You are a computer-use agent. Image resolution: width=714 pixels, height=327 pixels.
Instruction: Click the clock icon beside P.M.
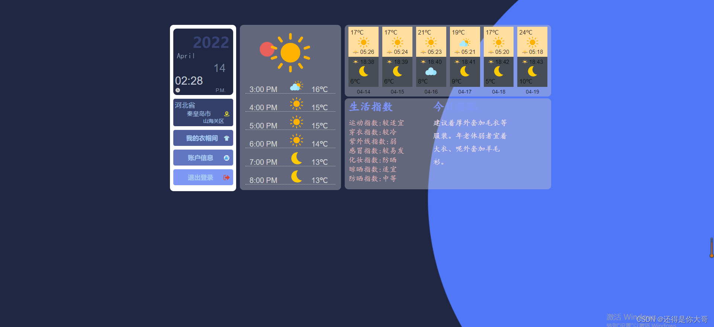click(178, 90)
